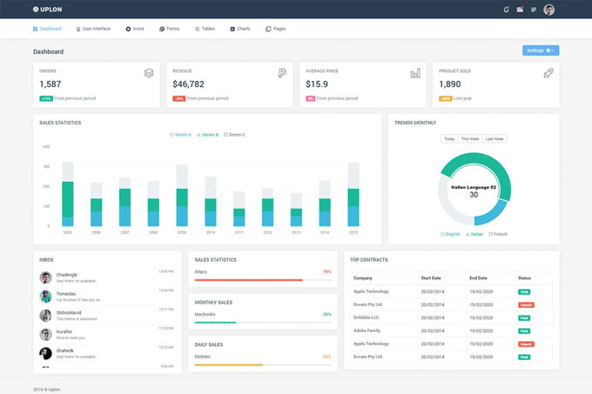The width and height of the screenshot is (592, 394).
Task: Open the notifications bell
Action: click(x=507, y=10)
